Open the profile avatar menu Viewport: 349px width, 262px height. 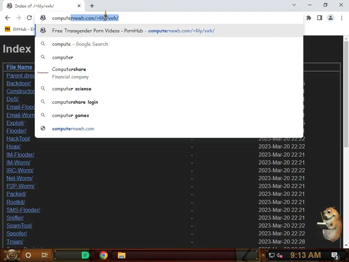coord(331,18)
